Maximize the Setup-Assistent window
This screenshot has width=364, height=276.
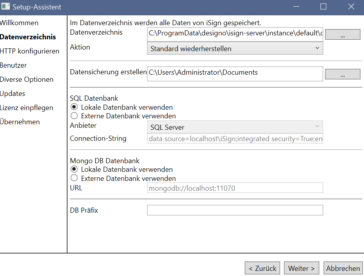click(x=323, y=7)
